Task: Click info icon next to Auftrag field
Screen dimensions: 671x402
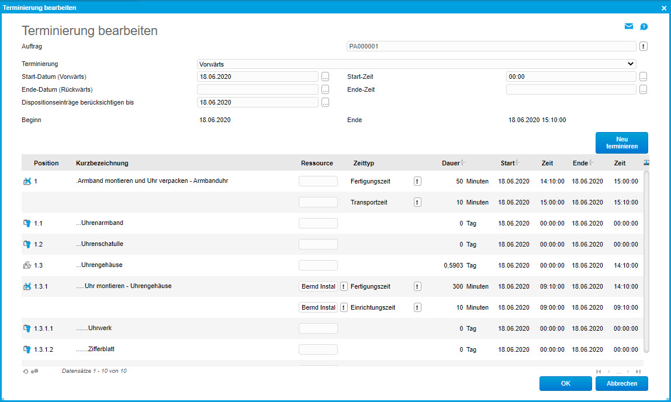Action: [643, 46]
